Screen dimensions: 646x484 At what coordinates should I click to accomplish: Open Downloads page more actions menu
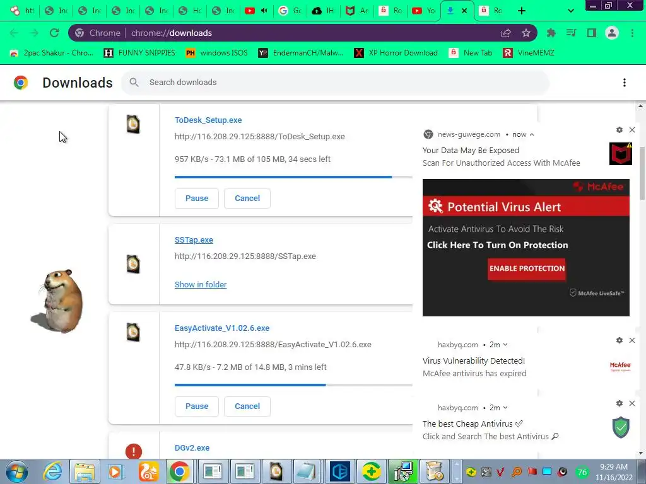pyautogui.click(x=624, y=83)
